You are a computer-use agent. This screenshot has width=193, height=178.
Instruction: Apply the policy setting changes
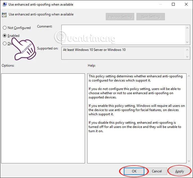pyautogui.click(x=179, y=171)
